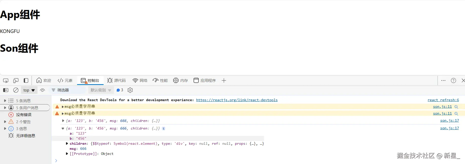Click the 3 issues badge
The width and height of the screenshot is (465, 164).
pos(120,90)
